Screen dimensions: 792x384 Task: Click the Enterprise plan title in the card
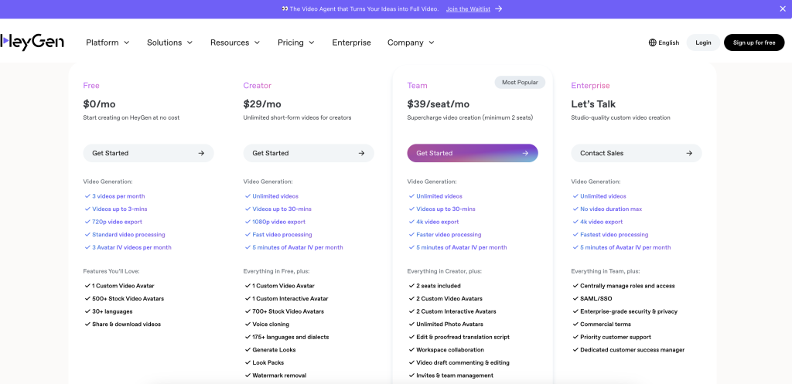click(590, 86)
